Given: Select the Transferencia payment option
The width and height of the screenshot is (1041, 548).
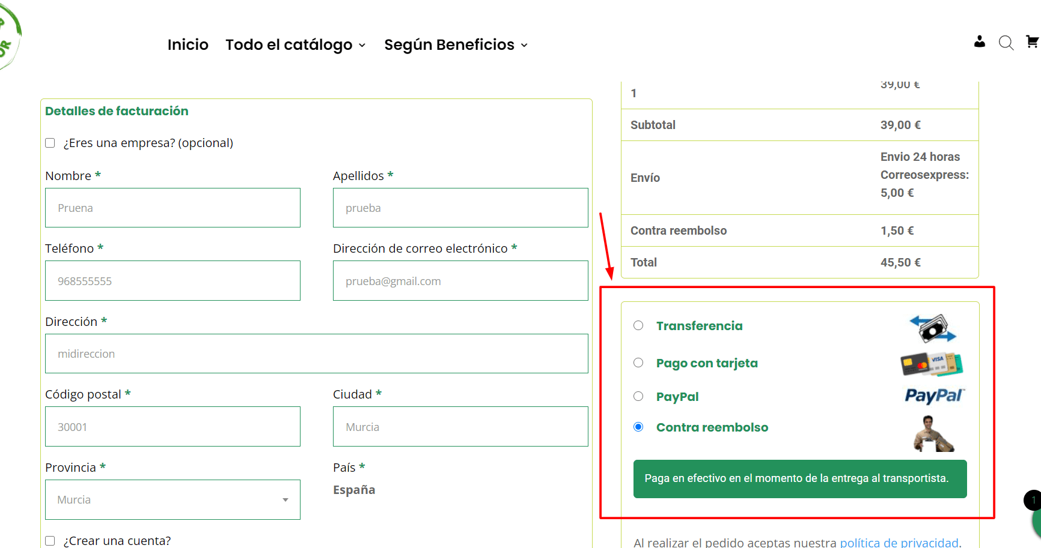Looking at the screenshot, I should [638, 325].
